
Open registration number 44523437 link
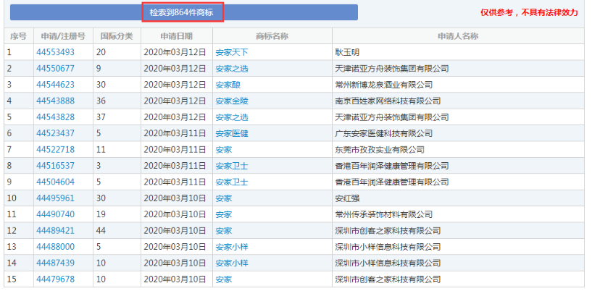pyautogui.click(x=56, y=133)
